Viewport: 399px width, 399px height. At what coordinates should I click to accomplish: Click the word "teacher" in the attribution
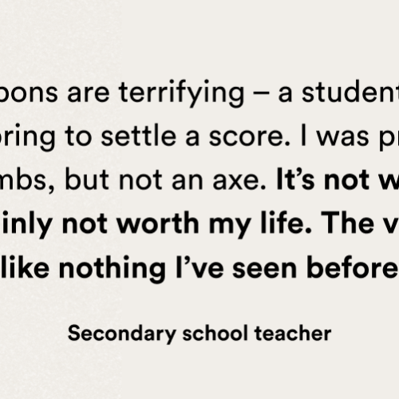[293, 333]
